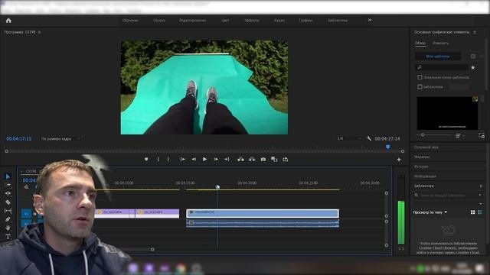Select the Slip tool

click(x=8, y=211)
